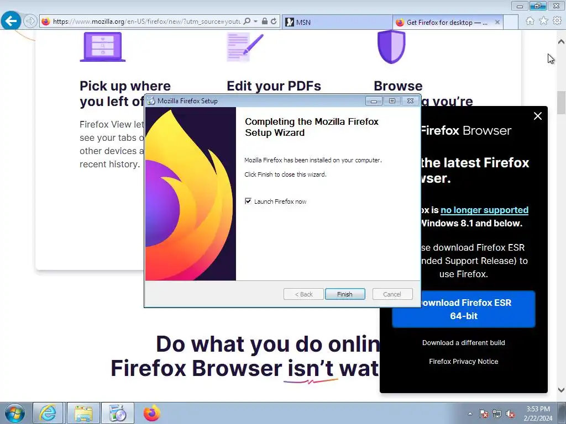The height and width of the screenshot is (424, 566).
Task: Click the 'Edit your PDFs' heading
Action: click(x=274, y=86)
